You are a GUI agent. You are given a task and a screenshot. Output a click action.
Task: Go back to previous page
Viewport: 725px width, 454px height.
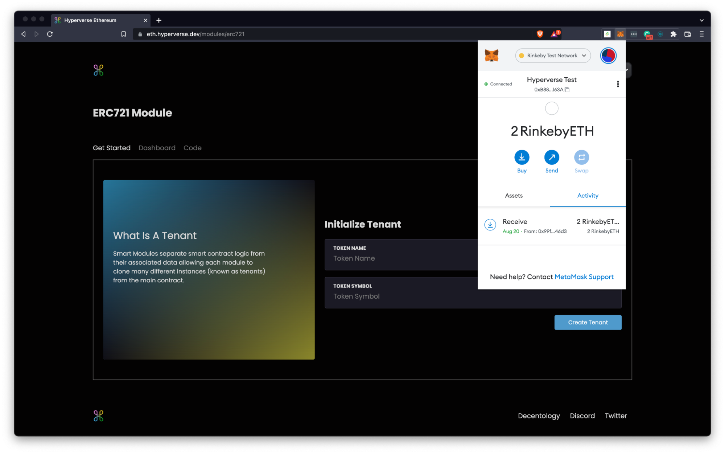24,34
